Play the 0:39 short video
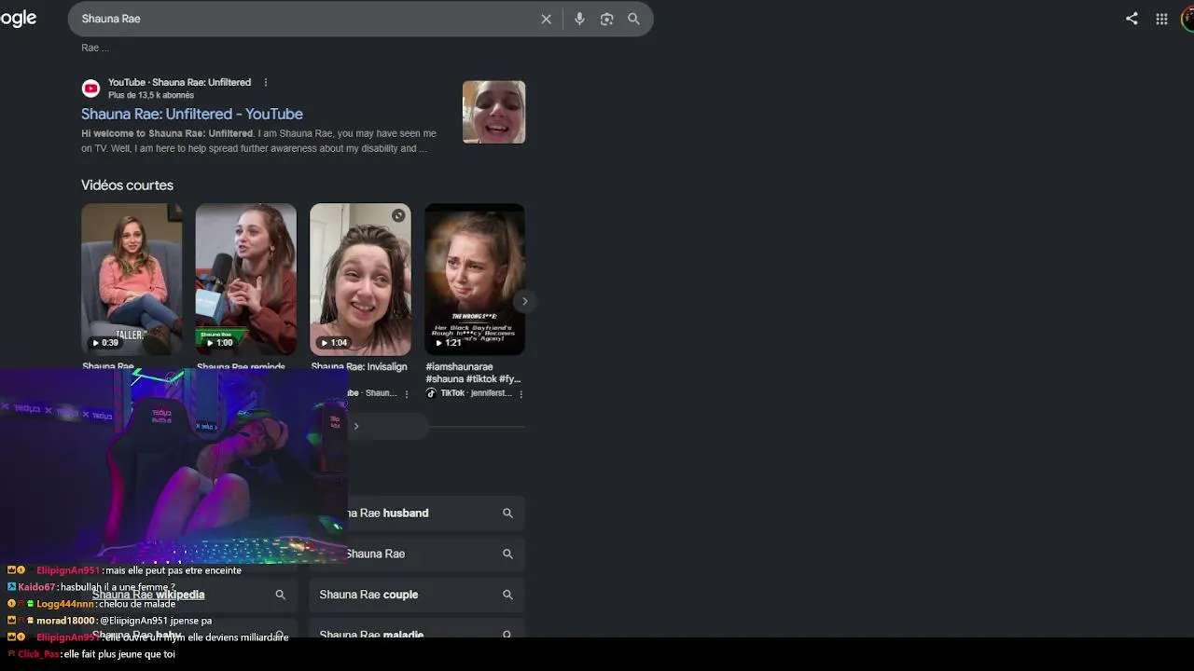The width and height of the screenshot is (1194, 671). click(x=132, y=280)
